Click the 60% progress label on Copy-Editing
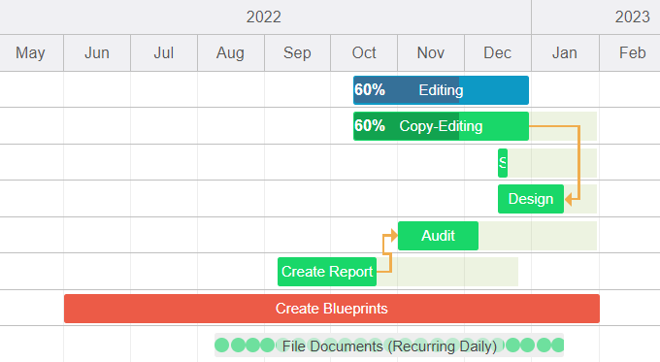 click(x=370, y=126)
